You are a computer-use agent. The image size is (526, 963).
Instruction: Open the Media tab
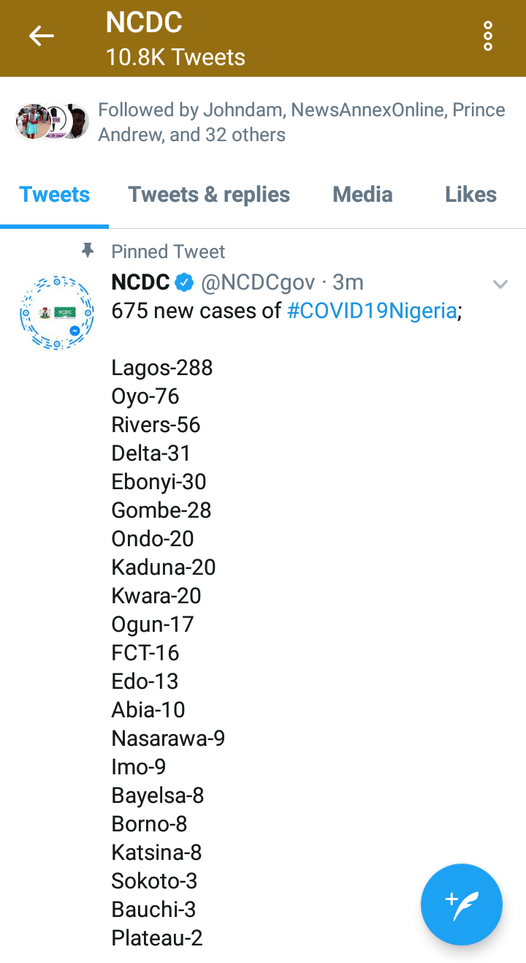tap(362, 195)
